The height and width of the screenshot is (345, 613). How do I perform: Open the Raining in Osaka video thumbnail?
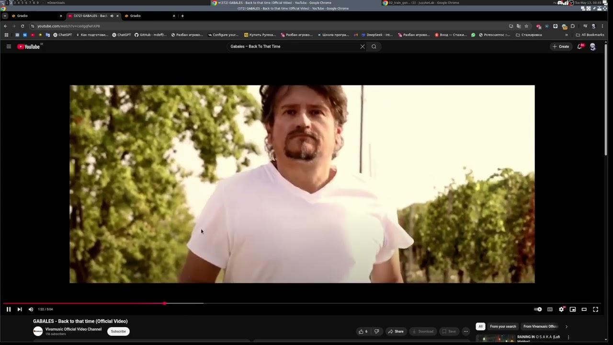coord(495,339)
